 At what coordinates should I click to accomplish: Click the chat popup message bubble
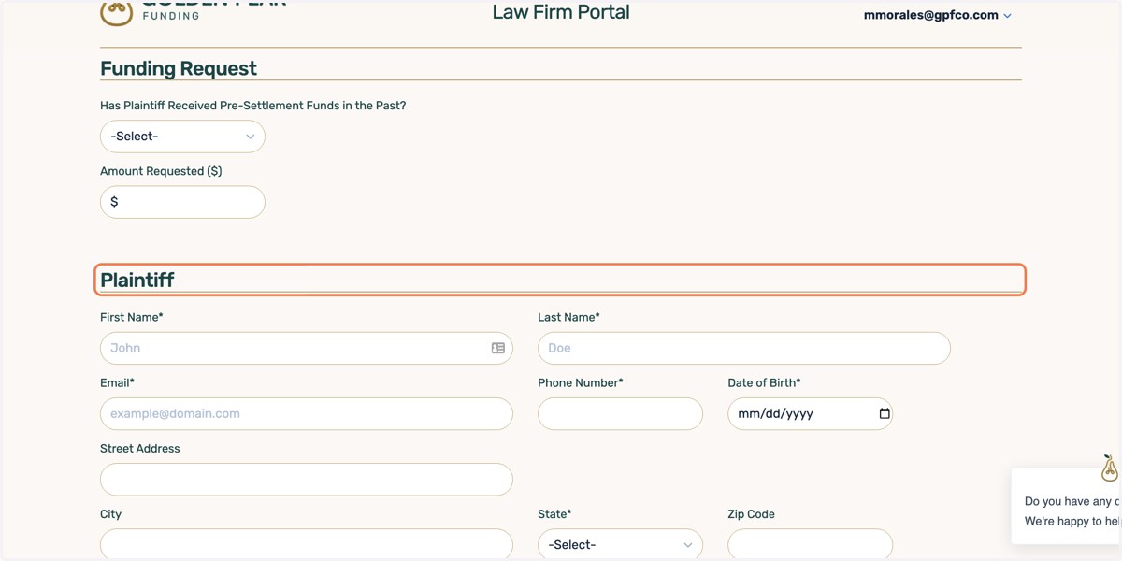1067,507
